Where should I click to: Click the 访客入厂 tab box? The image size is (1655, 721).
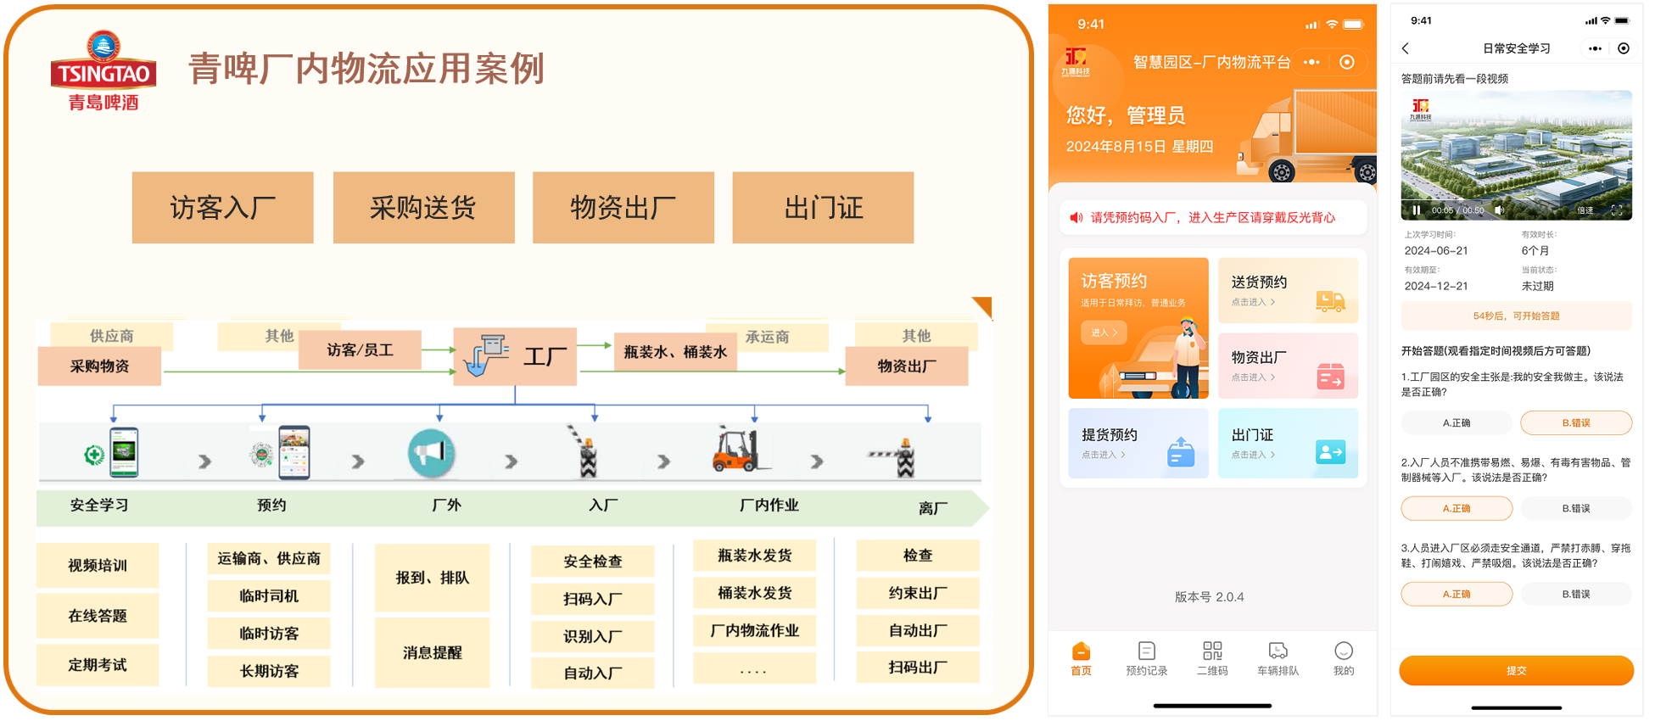(223, 208)
